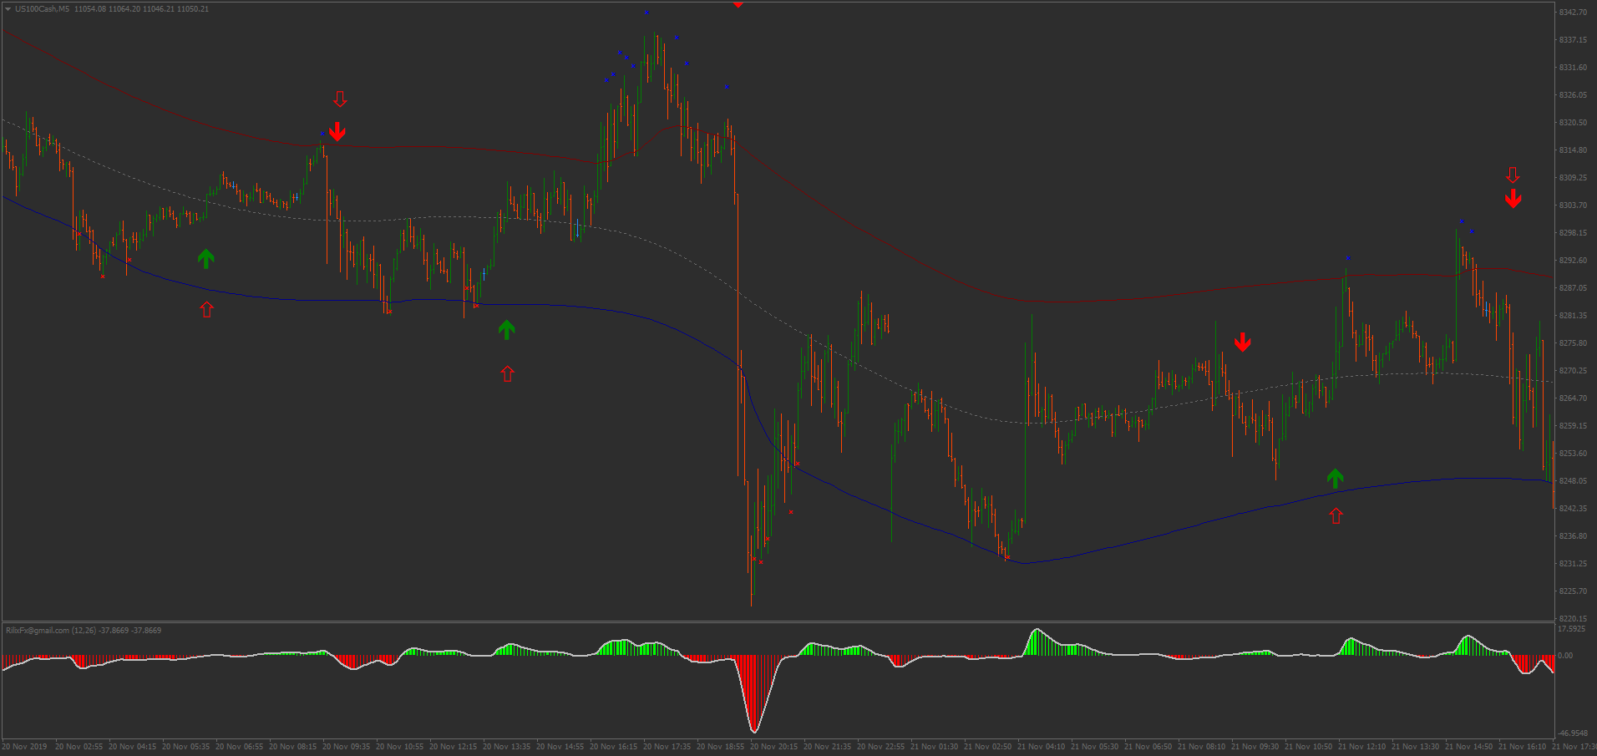Click the US100Cash,M5 chart title text
This screenshot has width=1597, height=756.
point(42,9)
